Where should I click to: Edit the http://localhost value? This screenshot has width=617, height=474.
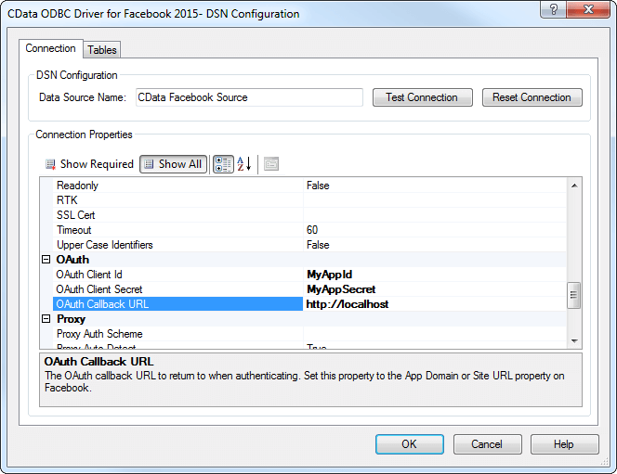click(435, 304)
